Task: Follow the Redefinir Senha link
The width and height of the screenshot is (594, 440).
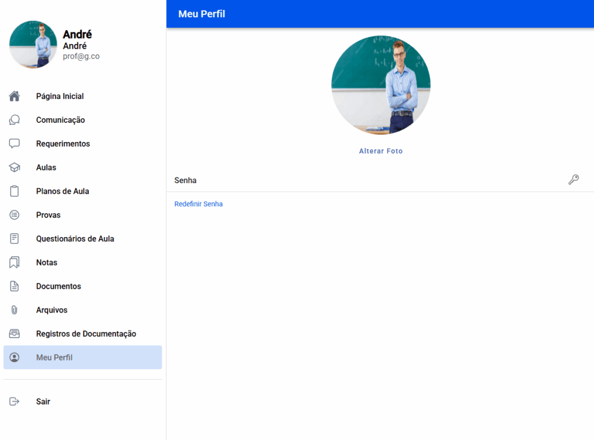Action: click(x=198, y=204)
